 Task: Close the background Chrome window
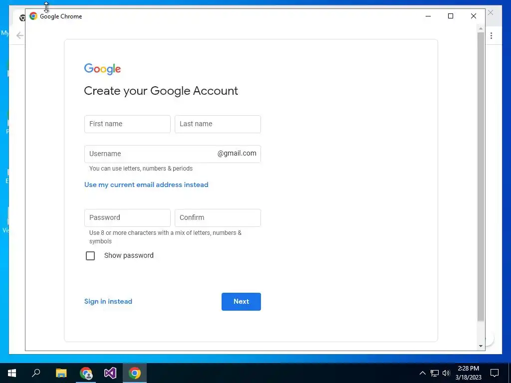491,12
